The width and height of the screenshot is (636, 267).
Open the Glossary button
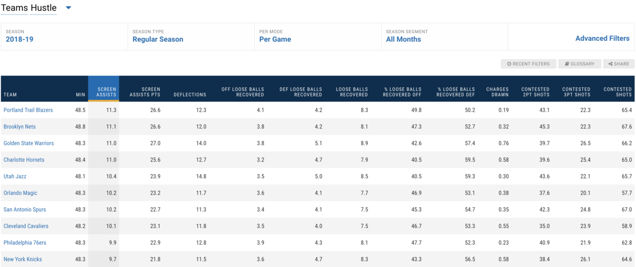pyautogui.click(x=580, y=64)
